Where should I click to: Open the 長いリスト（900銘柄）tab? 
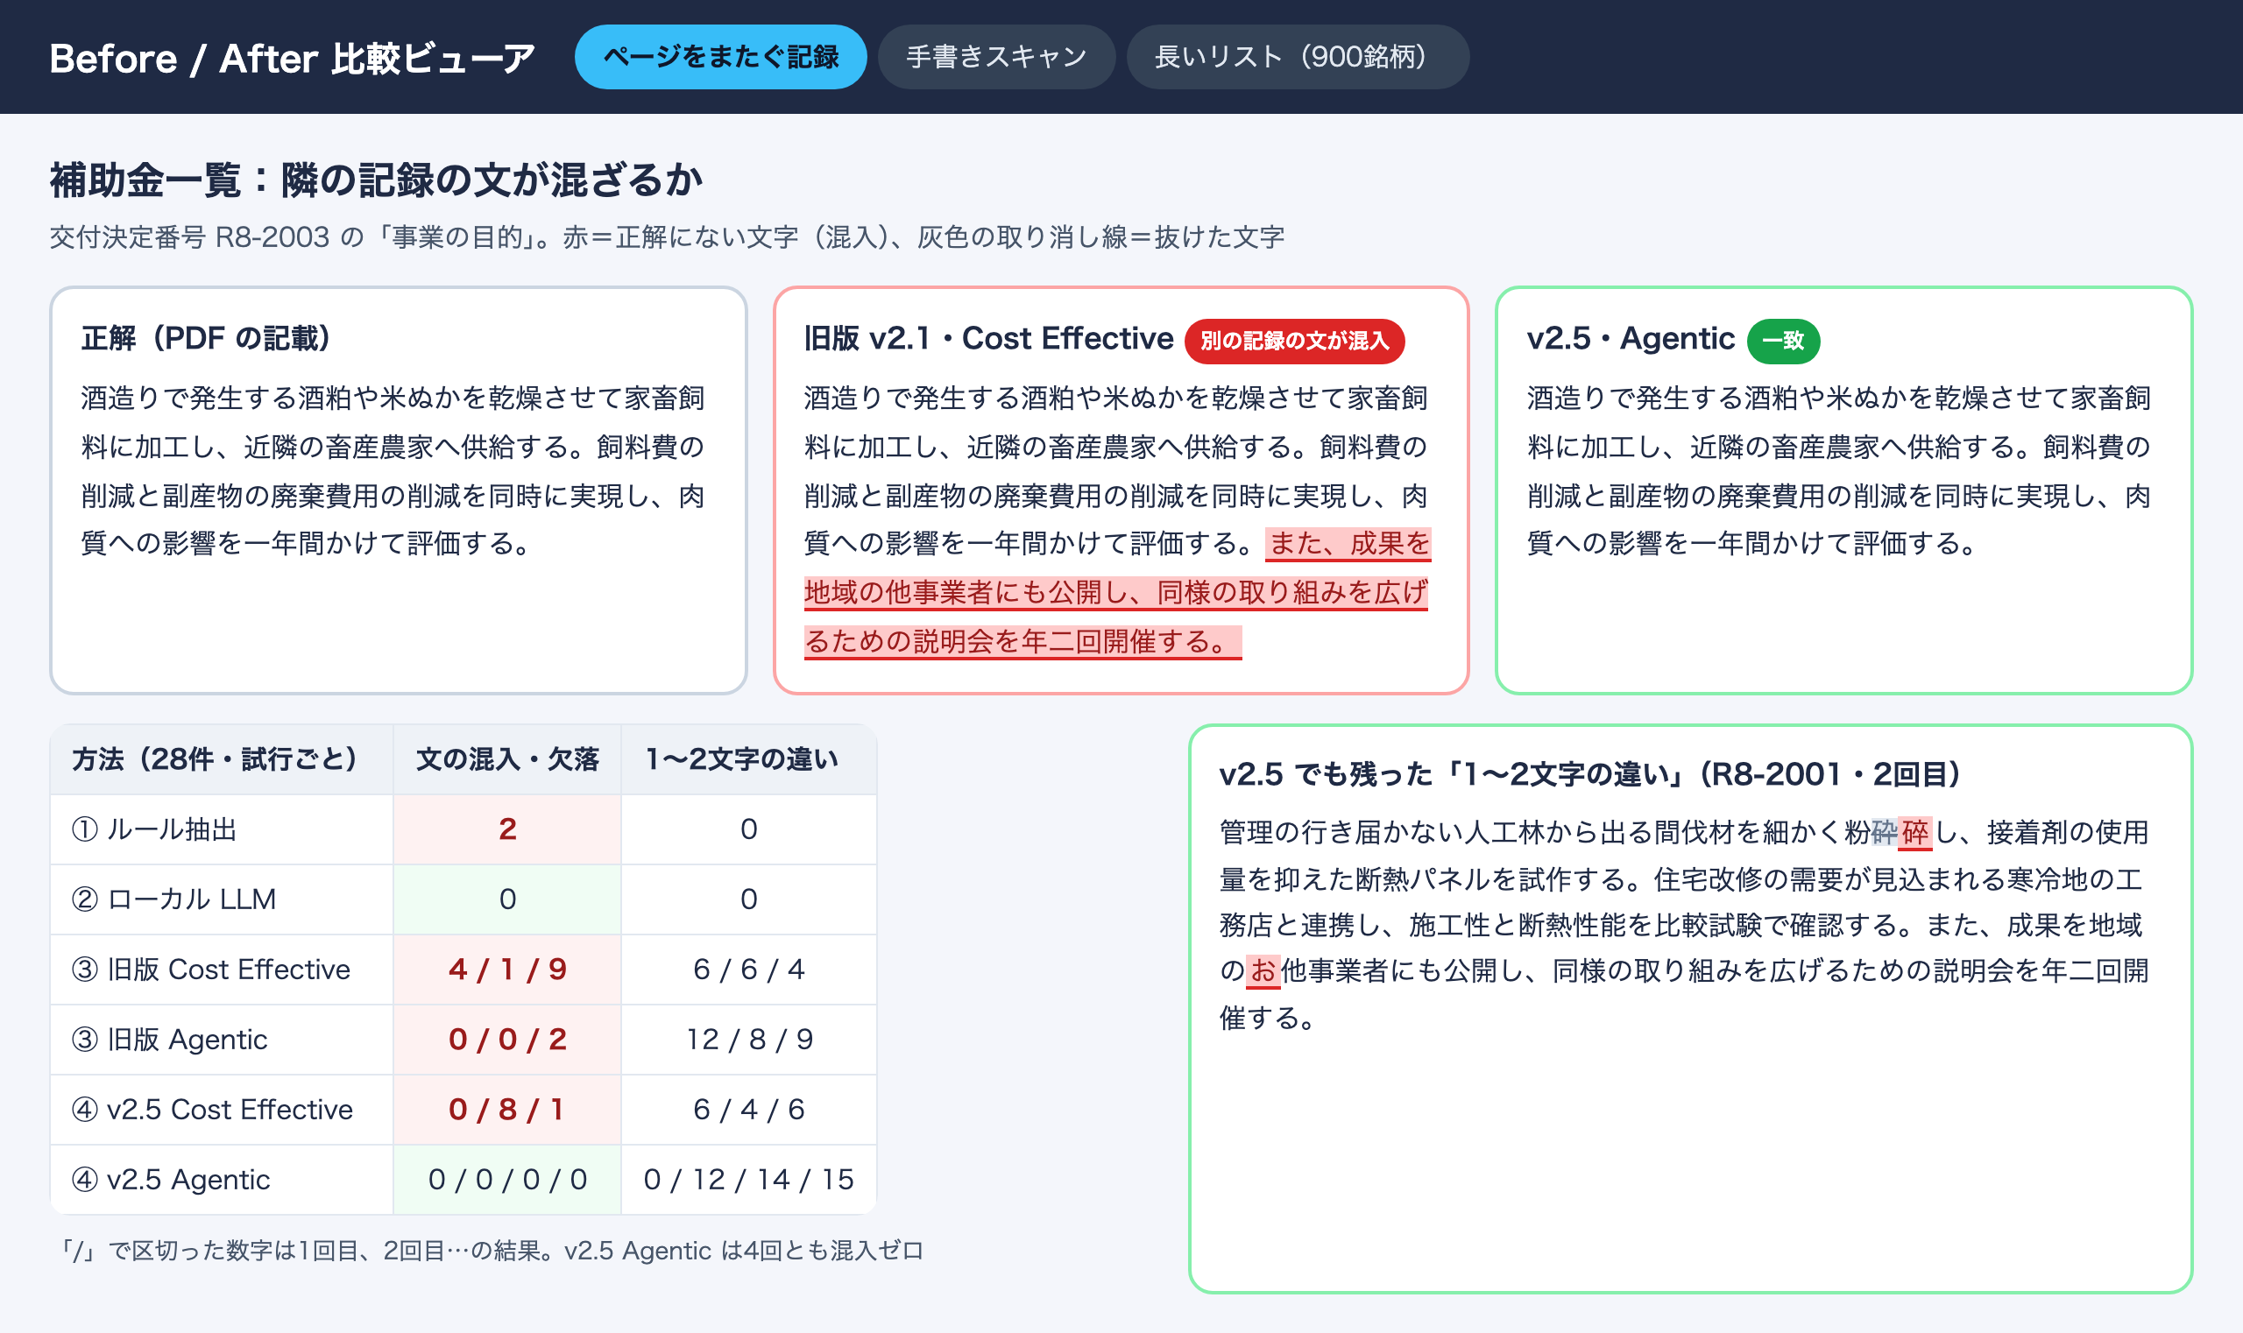click(1298, 57)
